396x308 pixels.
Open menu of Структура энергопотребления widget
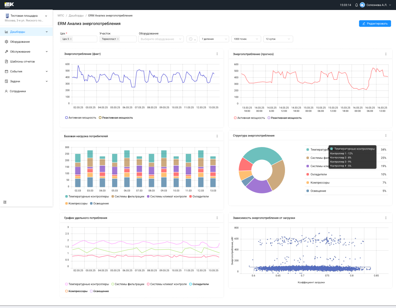tap(386, 136)
